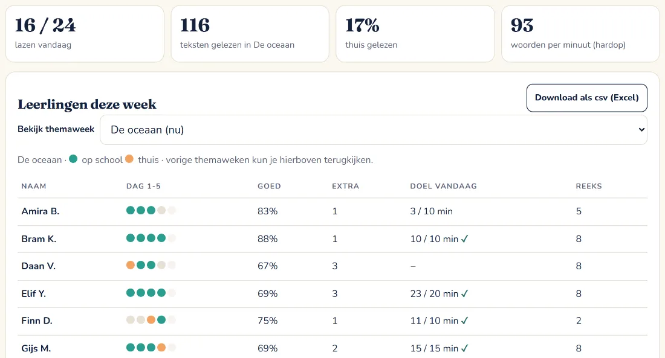Click Gijs M.'s '15 / 15 min' goal
Viewport: 665px width, 358px height.
pyautogui.click(x=434, y=348)
